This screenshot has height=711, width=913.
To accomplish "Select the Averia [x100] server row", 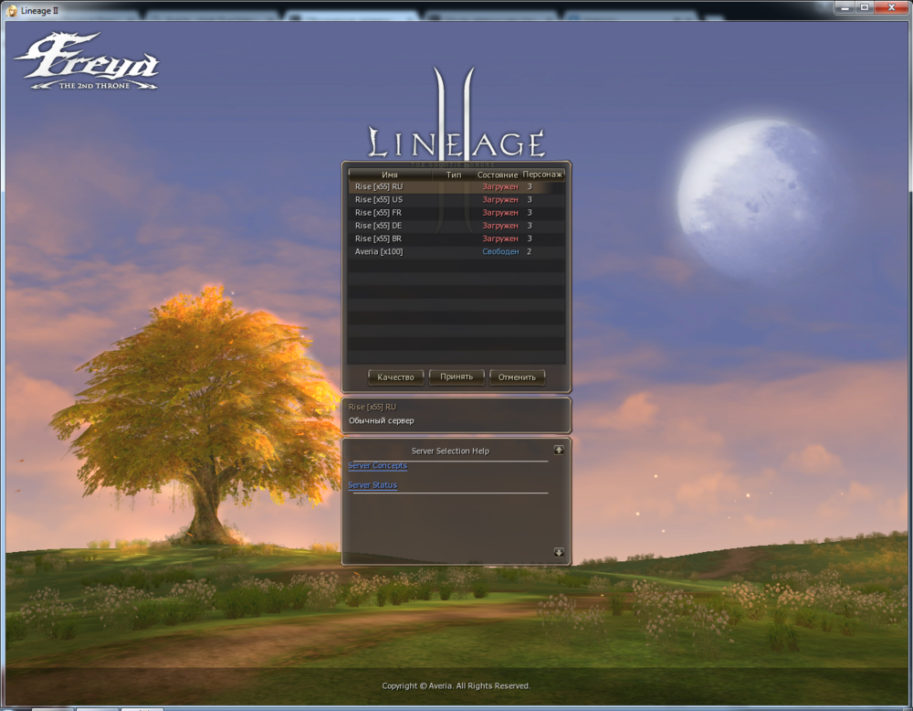I will pyautogui.click(x=379, y=251).
